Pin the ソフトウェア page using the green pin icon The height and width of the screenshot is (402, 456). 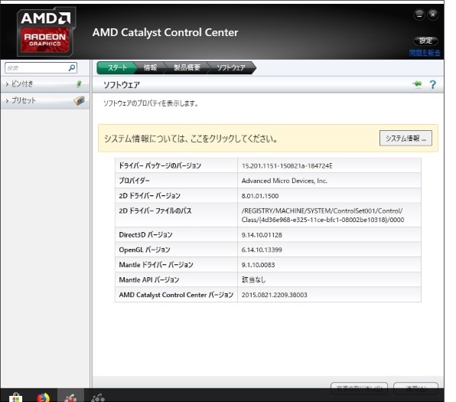pos(417,84)
